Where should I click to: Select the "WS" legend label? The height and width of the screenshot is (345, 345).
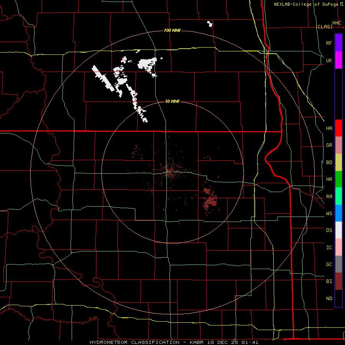tap(329, 213)
